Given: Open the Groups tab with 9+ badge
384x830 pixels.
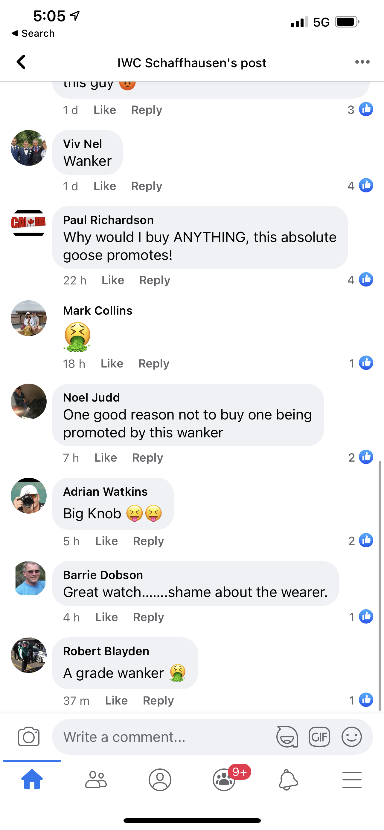Looking at the screenshot, I should (x=224, y=780).
